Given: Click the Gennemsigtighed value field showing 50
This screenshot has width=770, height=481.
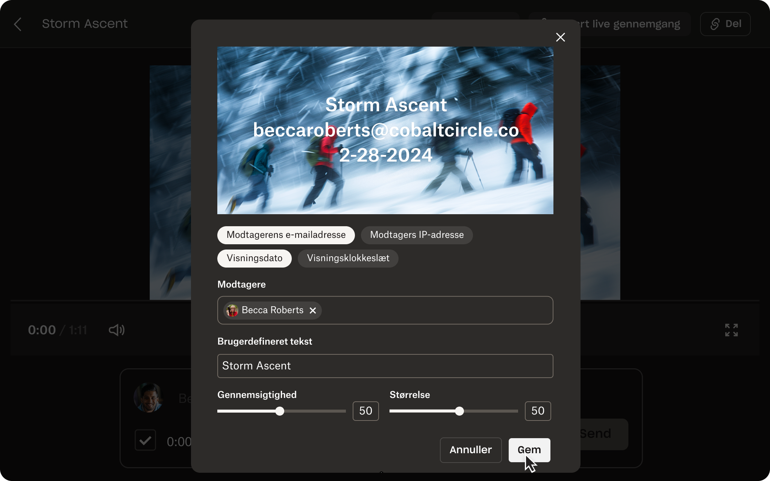Looking at the screenshot, I should click(x=366, y=411).
